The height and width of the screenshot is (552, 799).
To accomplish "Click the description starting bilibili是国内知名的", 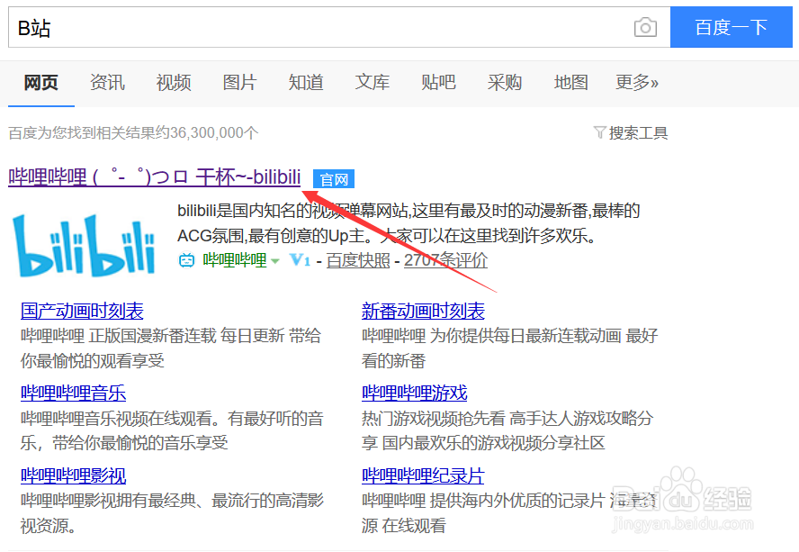I will (408, 223).
